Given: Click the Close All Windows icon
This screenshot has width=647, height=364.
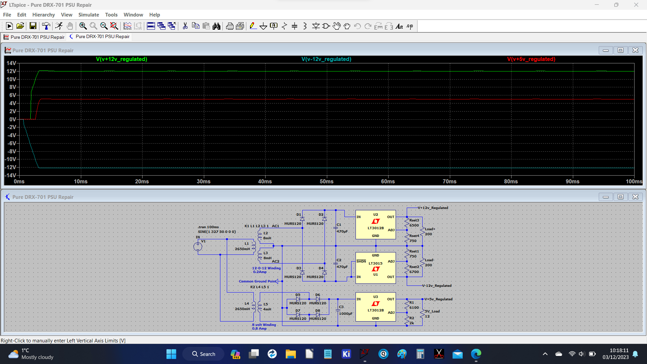Looking at the screenshot, I should click(x=172, y=26).
